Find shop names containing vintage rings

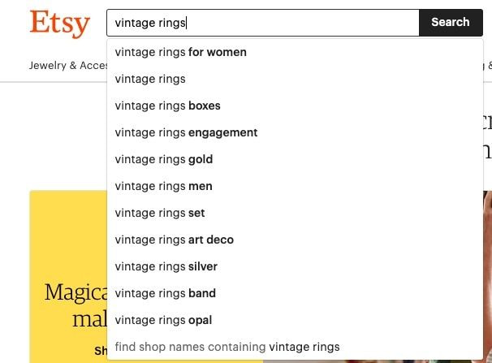coord(227,347)
